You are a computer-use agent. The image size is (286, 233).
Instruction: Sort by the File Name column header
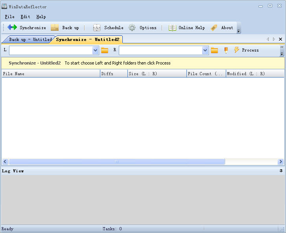tap(50, 74)
